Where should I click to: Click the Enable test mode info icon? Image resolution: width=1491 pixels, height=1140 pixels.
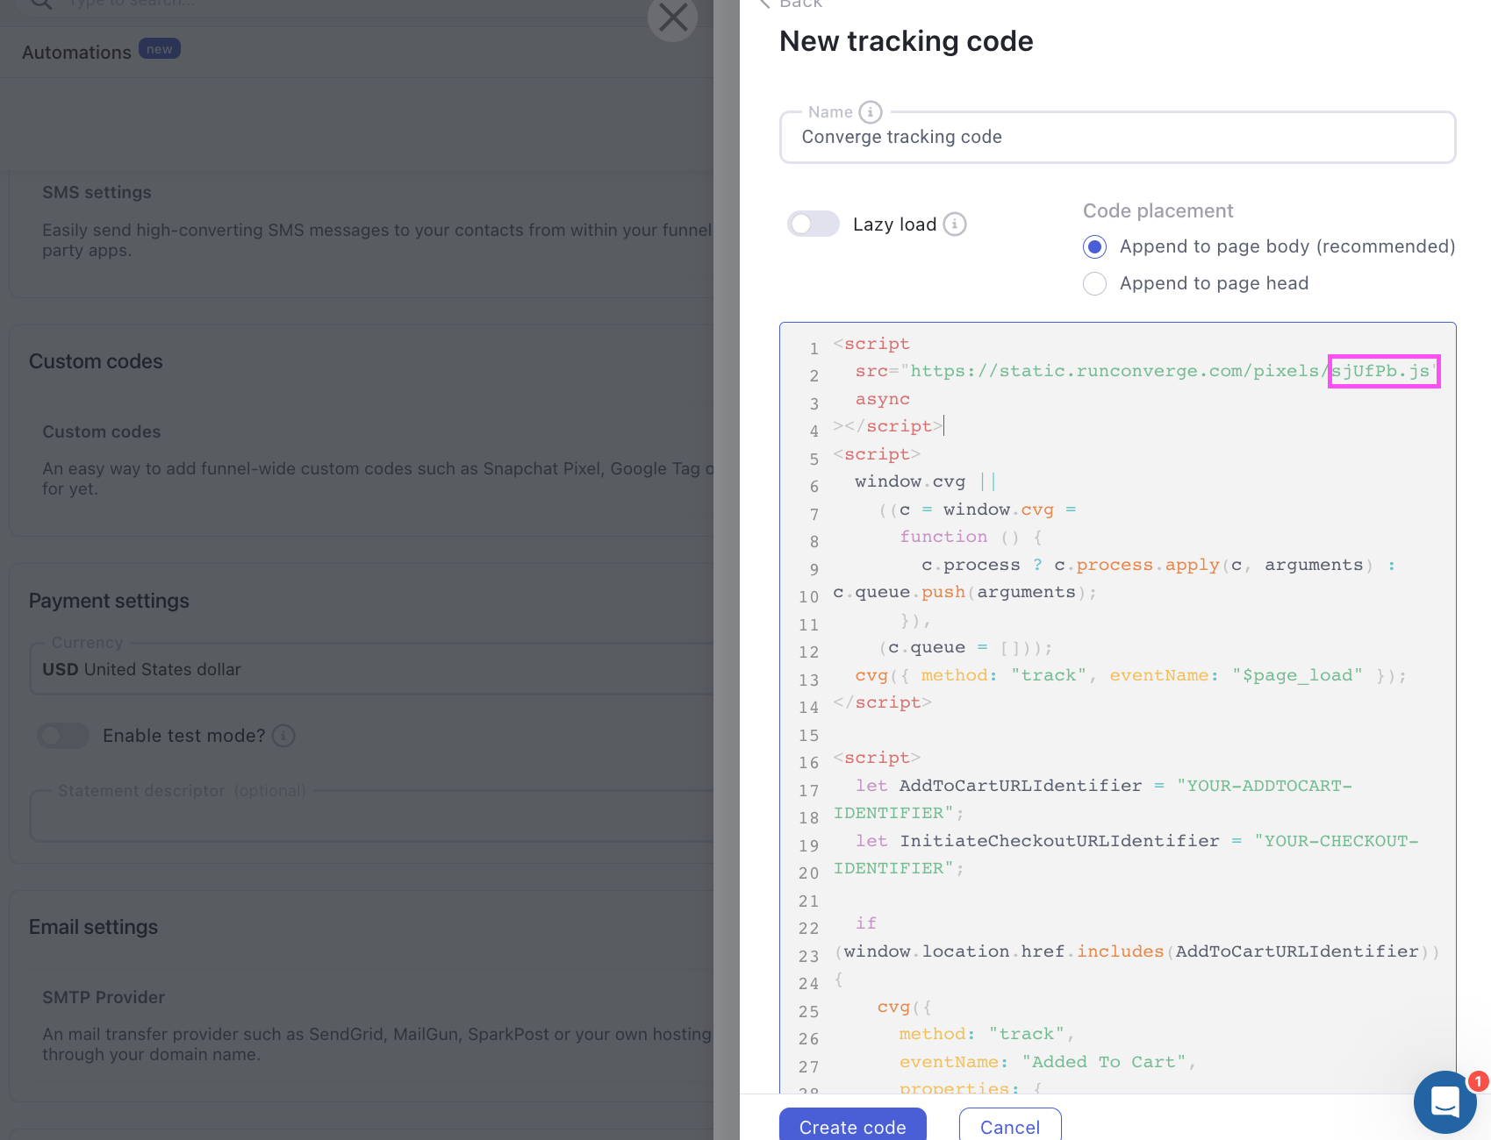283,736
